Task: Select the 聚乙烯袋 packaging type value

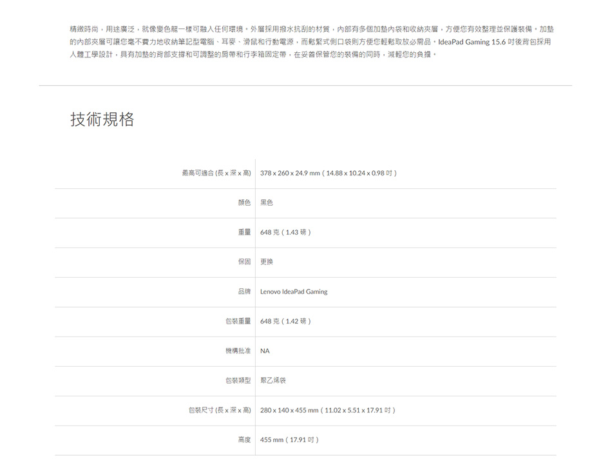Action: pyautogui.click(x=273, y=381)
